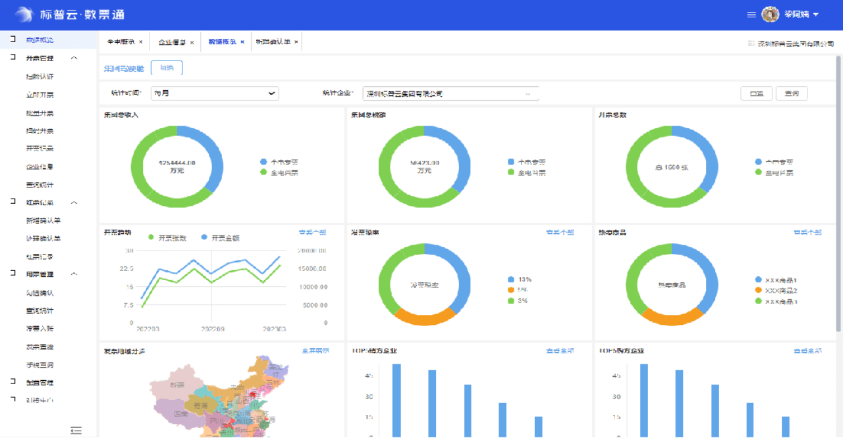Collapse the sidebar using the bottom fold icon
Image resolution: width=843 pixels, height=438 pixels.
[76, 430]
